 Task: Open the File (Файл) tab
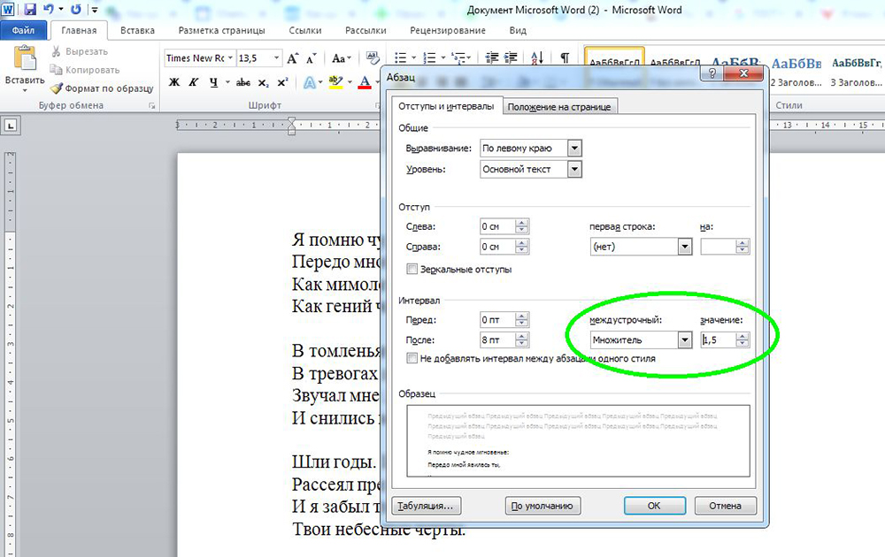(x=23, y=30)
